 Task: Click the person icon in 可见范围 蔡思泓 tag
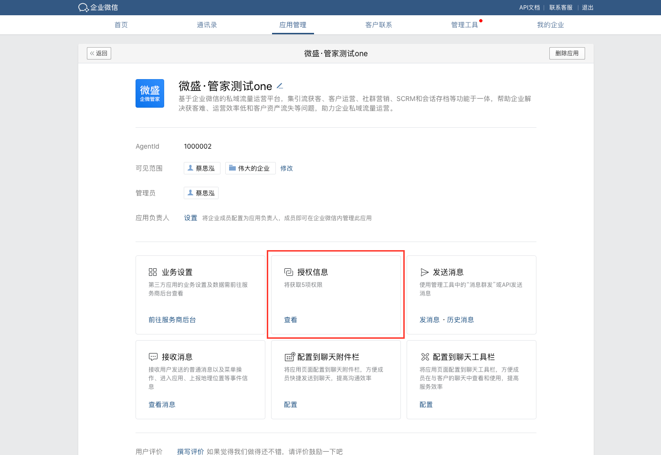point(190,168)
